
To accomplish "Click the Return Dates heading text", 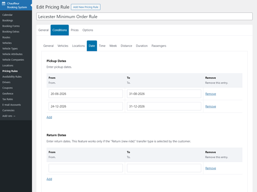I will click(56, 135).
